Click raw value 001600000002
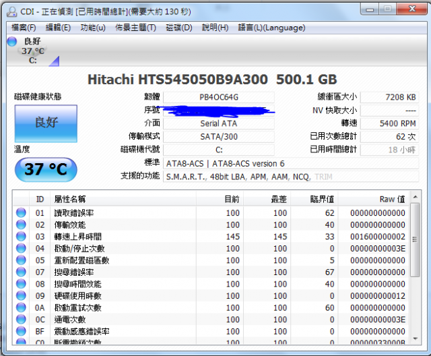This screenshot has height=356, width=431. click(378, 237)
